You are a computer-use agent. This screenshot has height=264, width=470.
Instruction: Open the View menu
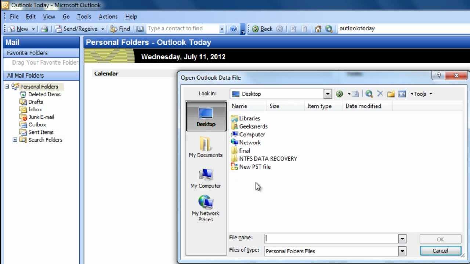[49, 16]
